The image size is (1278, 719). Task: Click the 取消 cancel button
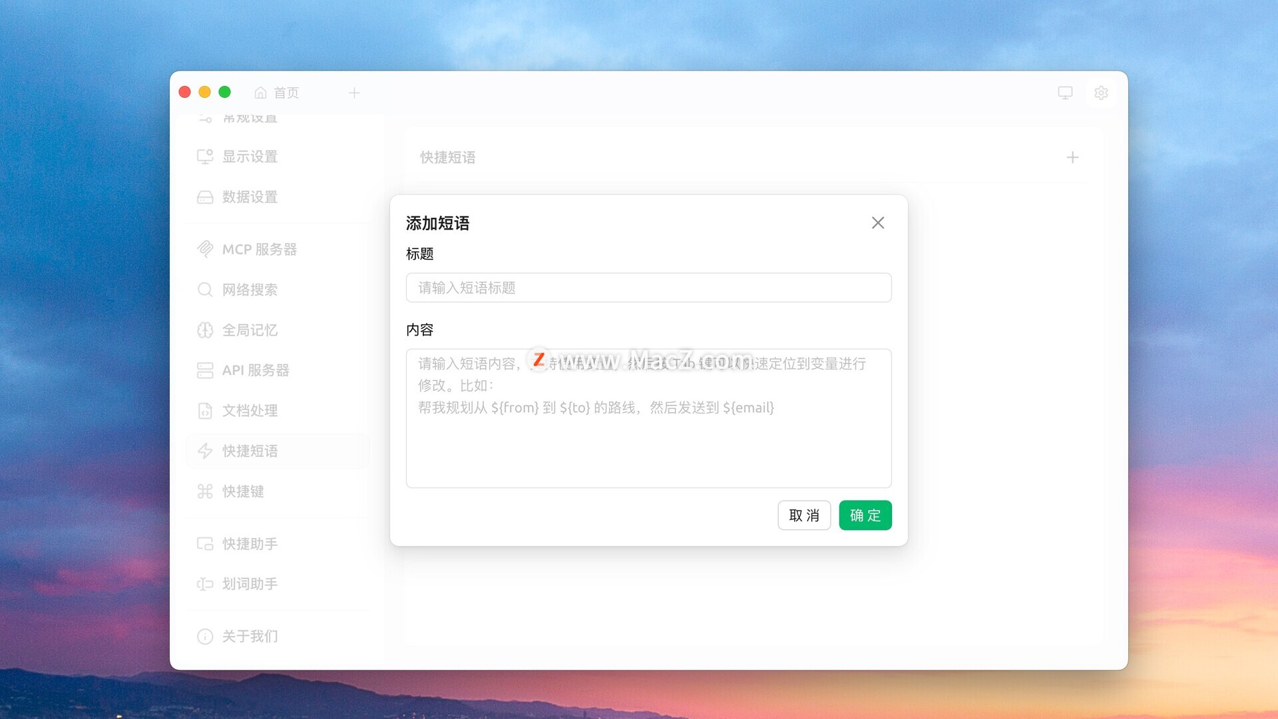[803, 515]
